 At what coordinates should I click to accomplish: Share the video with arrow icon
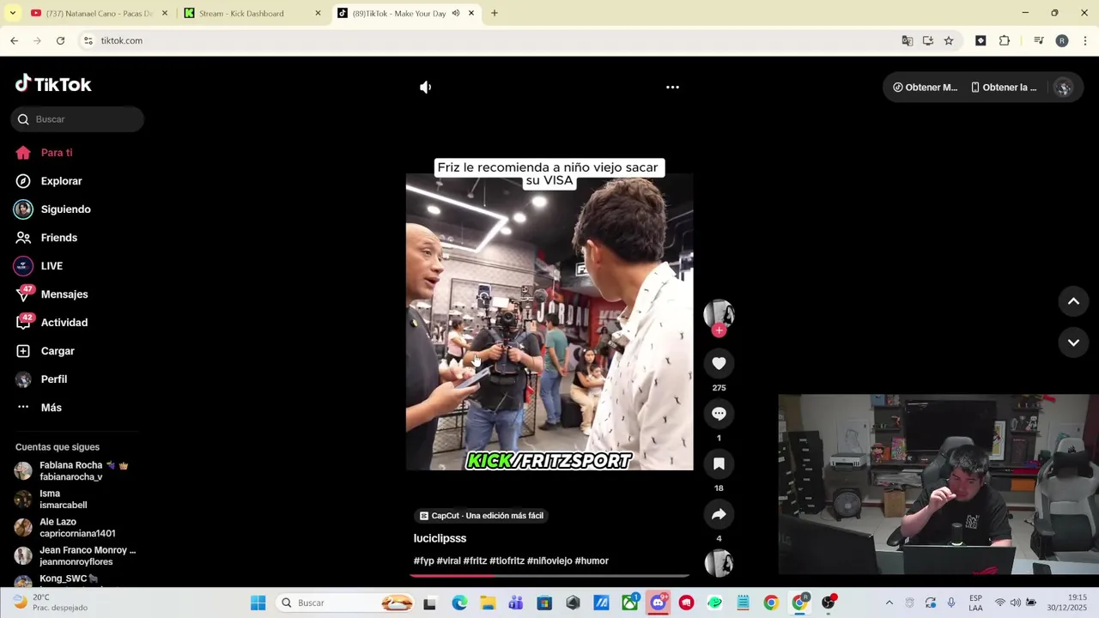pos(719,514)
